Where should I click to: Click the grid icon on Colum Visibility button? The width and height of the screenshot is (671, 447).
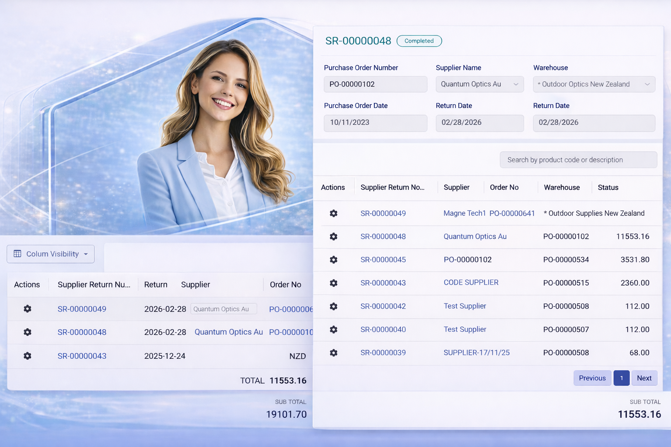[x=17, y=254]
